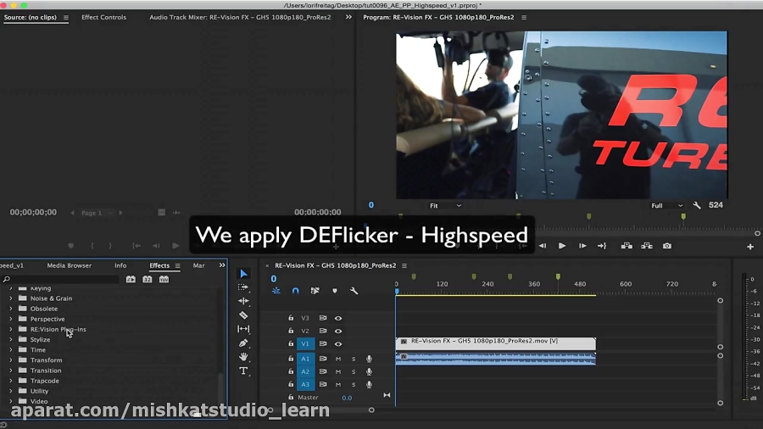The image size is (763, 429).
Task: Expand the Noise & Grain folder
Action: click(11, 298)
